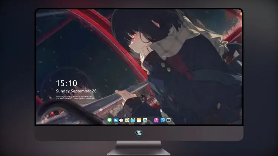Screen dimensions: 278x156
Task: Open the clapperboard video app in the dock
Action: tap(133, 120)
